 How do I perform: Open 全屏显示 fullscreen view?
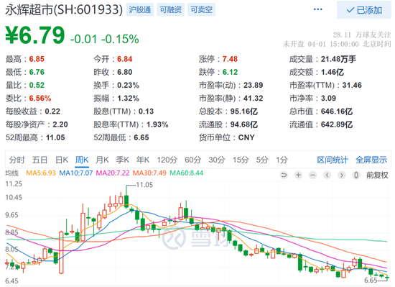[371, 160]
